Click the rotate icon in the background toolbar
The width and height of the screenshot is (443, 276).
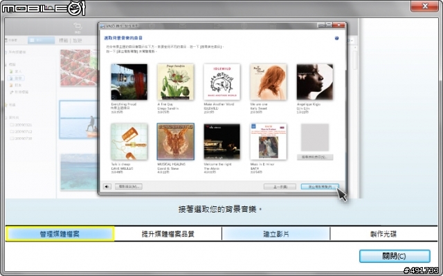tap(78, 27)
